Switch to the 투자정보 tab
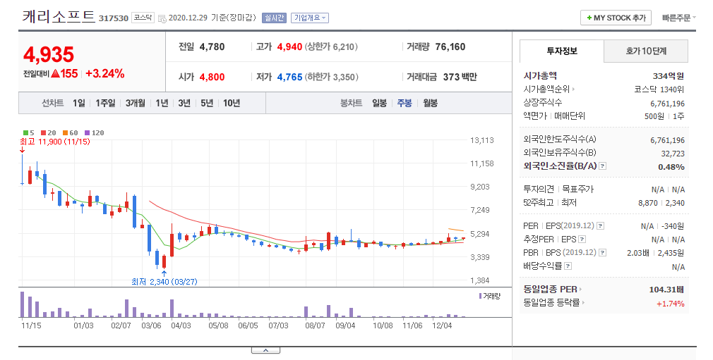Screen dimensions: 713x360 (562, 51)
